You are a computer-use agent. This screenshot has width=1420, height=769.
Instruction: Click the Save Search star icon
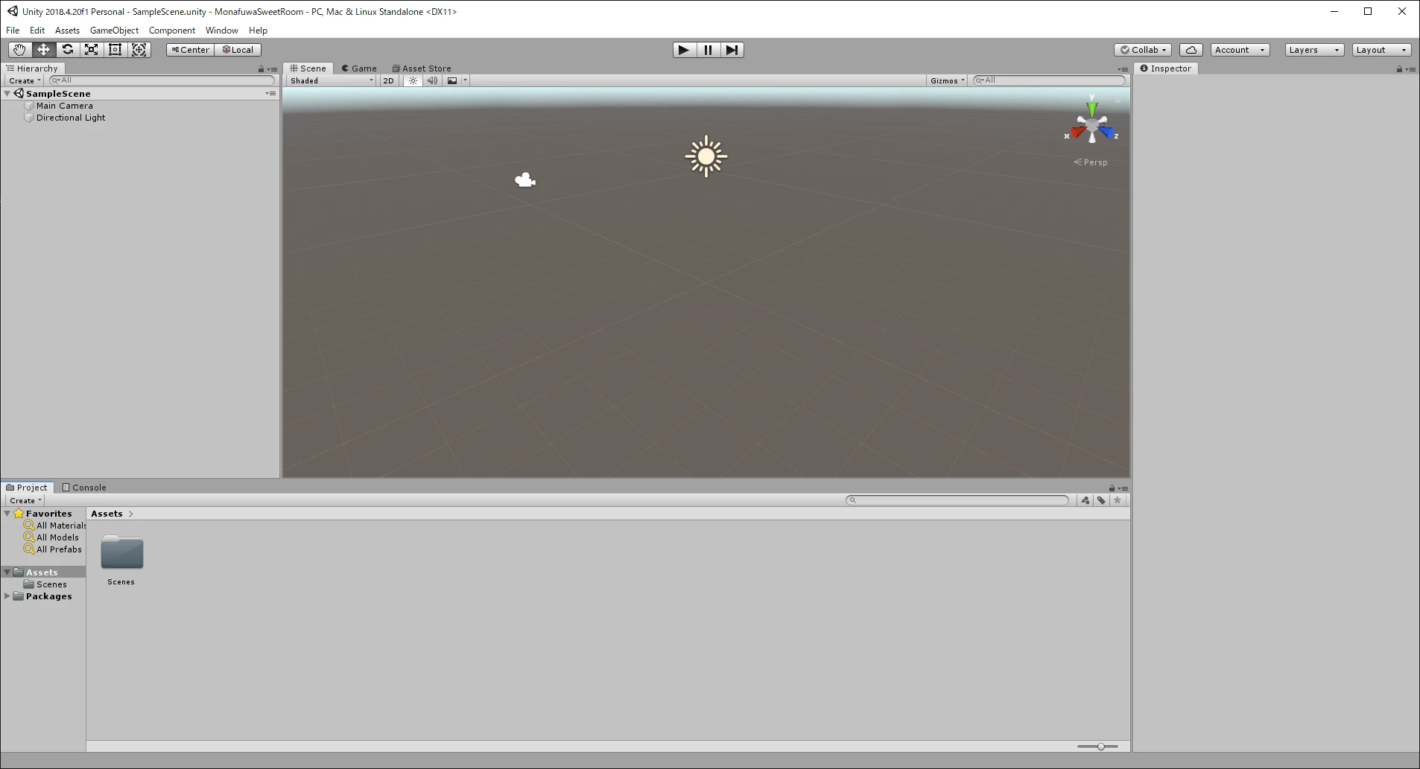pyautogui.click(x=1118, y=500)
